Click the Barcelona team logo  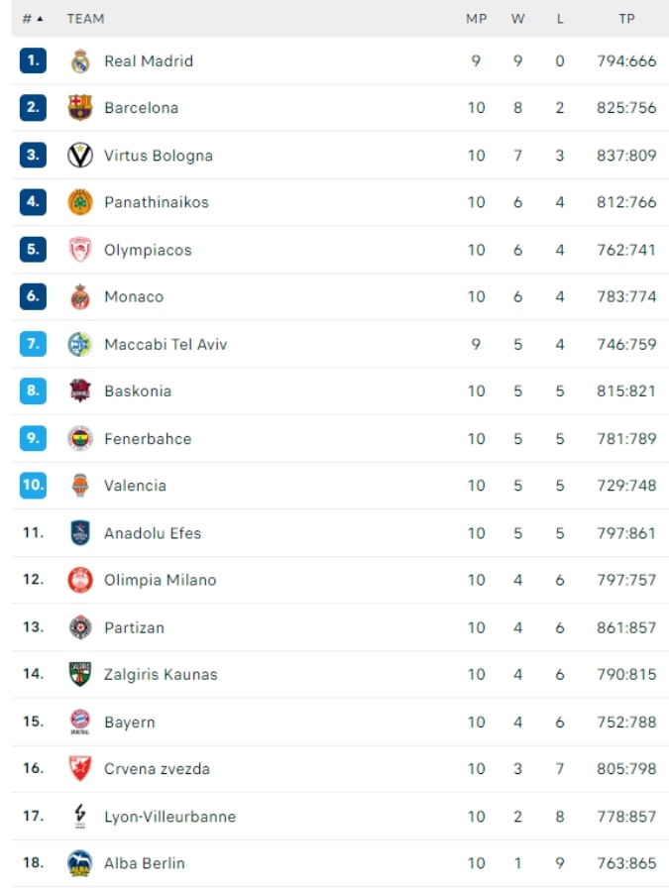(x=80, y=108)
